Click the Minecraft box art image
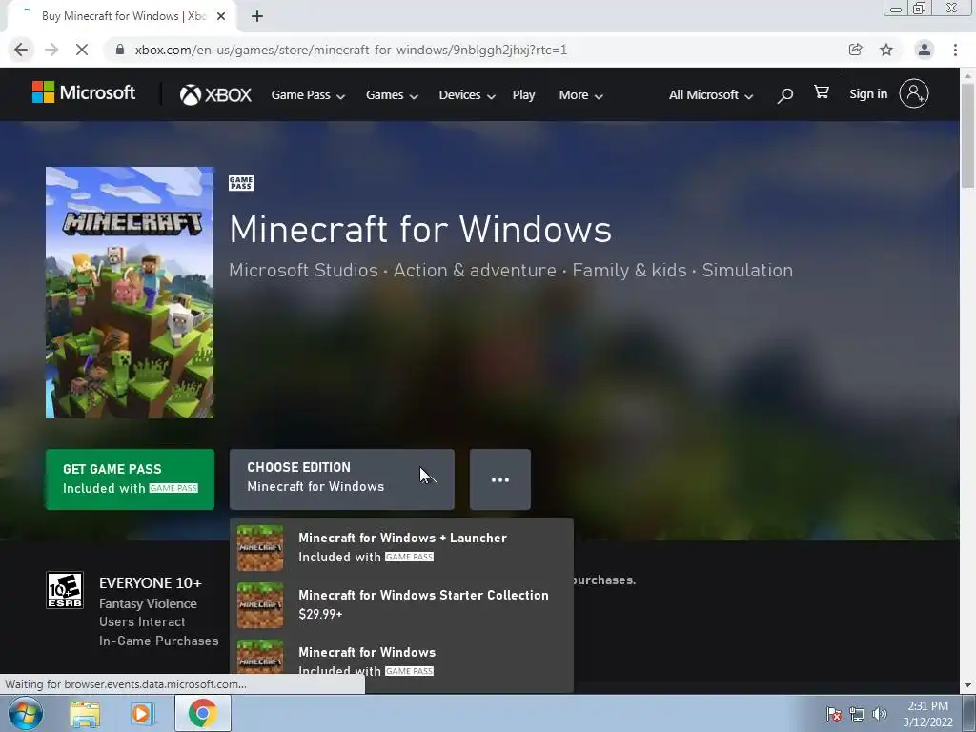 click(130, 293)
